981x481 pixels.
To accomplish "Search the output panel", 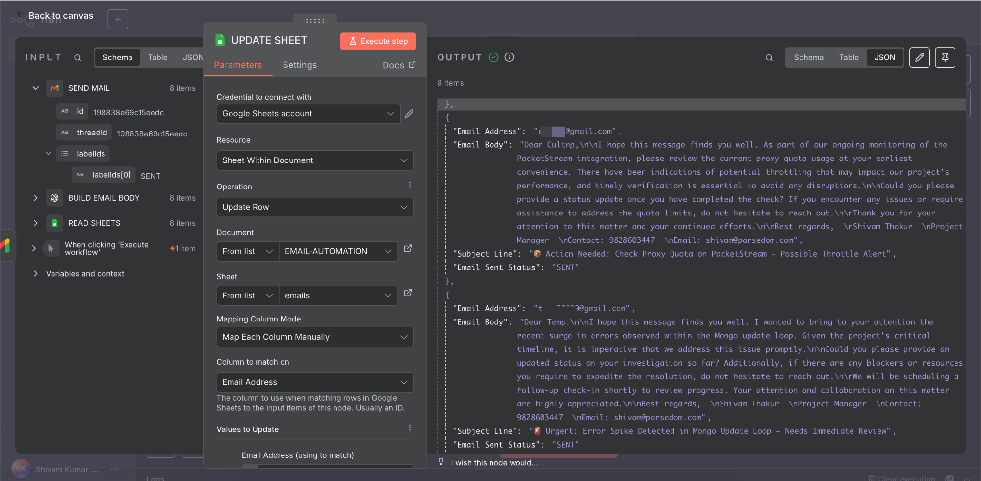I will tap(769, 58).
